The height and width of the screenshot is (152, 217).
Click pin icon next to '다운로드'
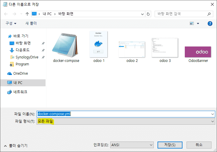click(x=43, y=50)
